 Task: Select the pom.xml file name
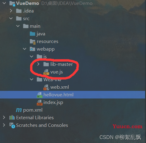pos(33,110)
